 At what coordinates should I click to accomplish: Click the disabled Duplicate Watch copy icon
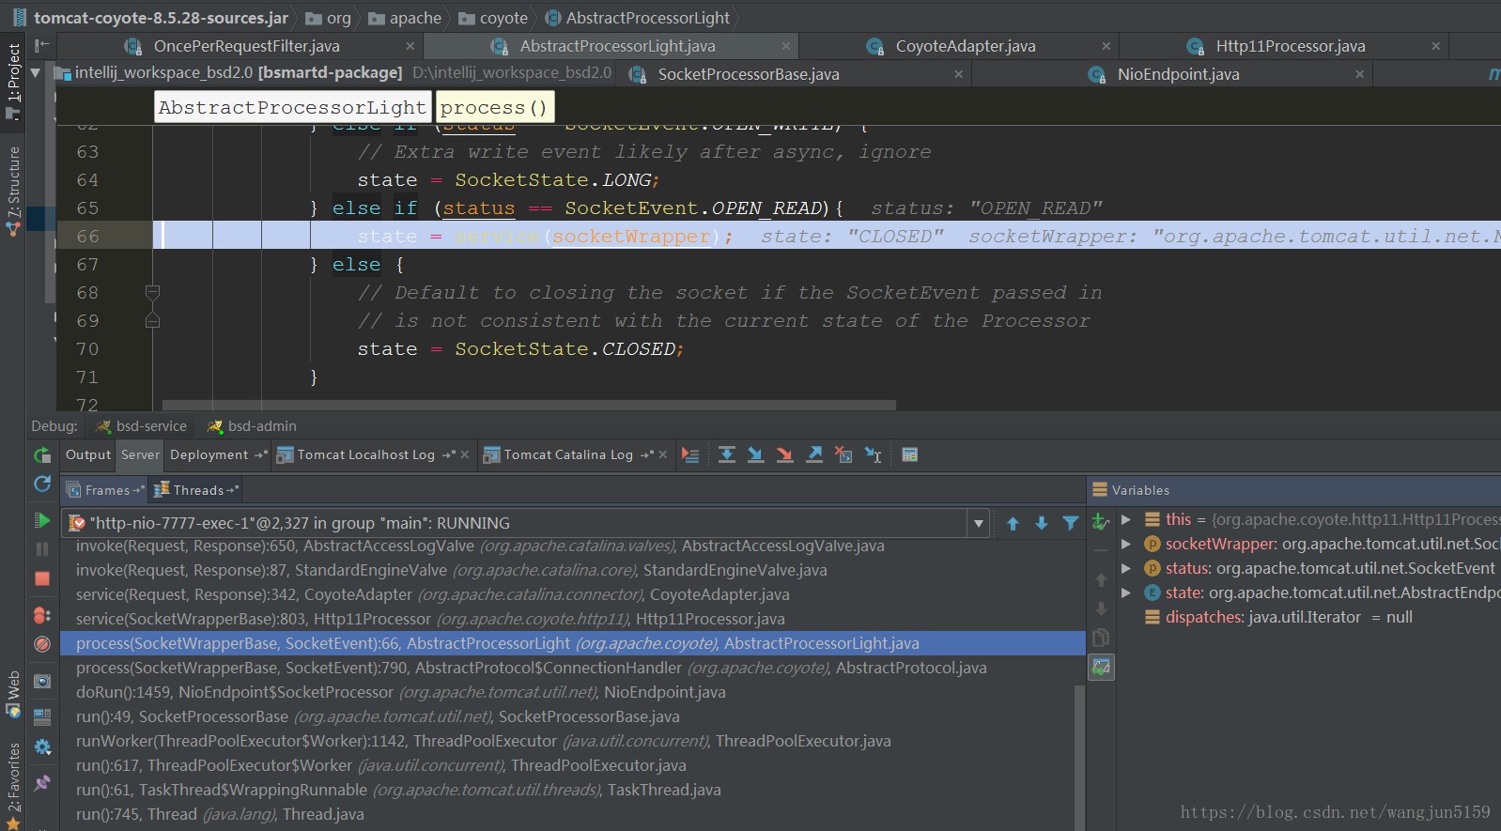click(x=1101, y=639)
